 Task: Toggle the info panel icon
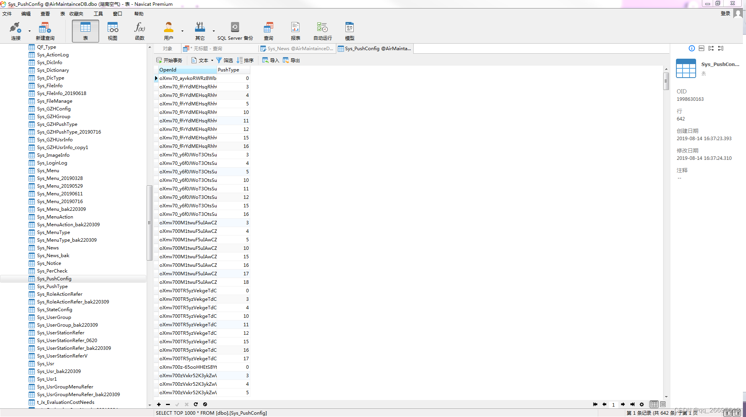[692, 48]
